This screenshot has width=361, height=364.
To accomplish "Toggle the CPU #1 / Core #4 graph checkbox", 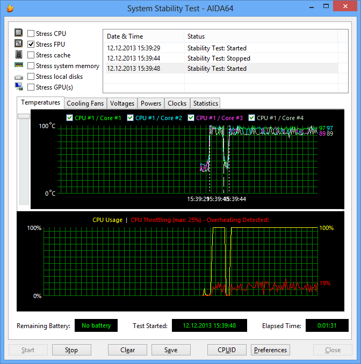I will click(x=251, y=118).
